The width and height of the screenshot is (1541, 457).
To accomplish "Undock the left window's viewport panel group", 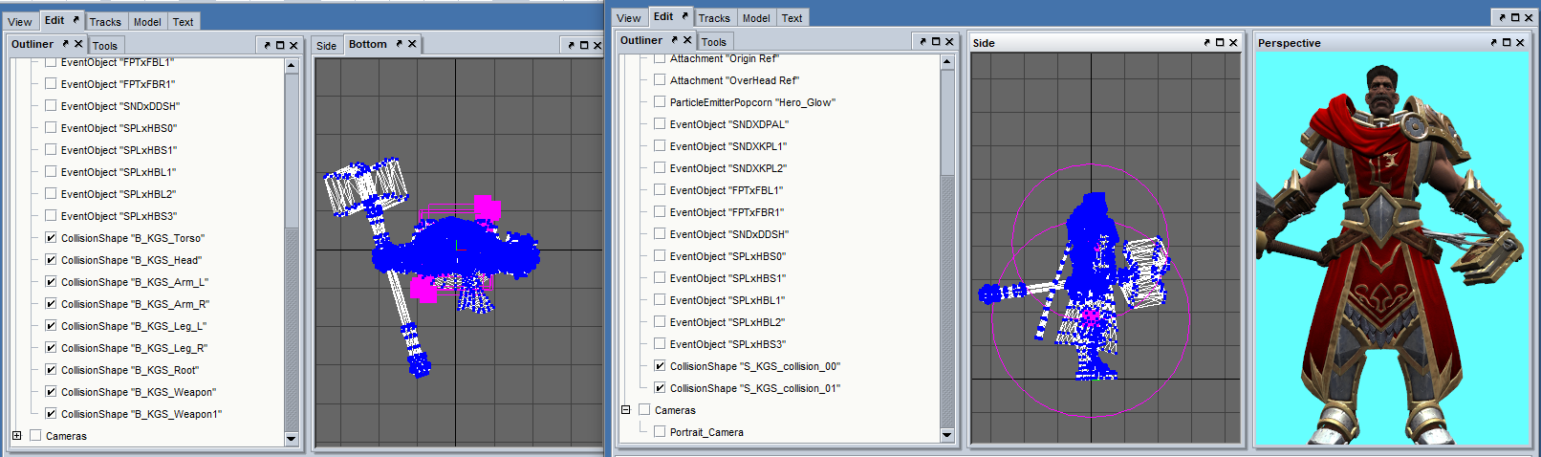I will [571, 45].
